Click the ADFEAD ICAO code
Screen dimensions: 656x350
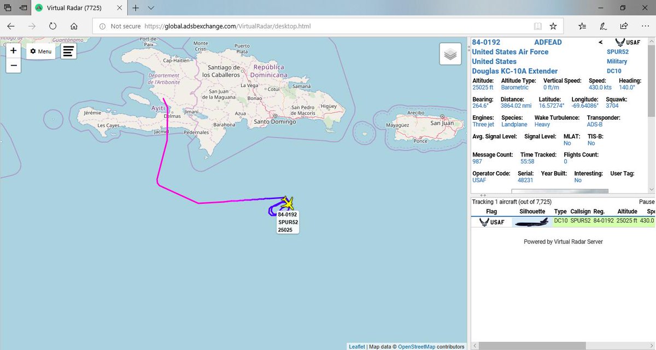[x=548, y=42]
